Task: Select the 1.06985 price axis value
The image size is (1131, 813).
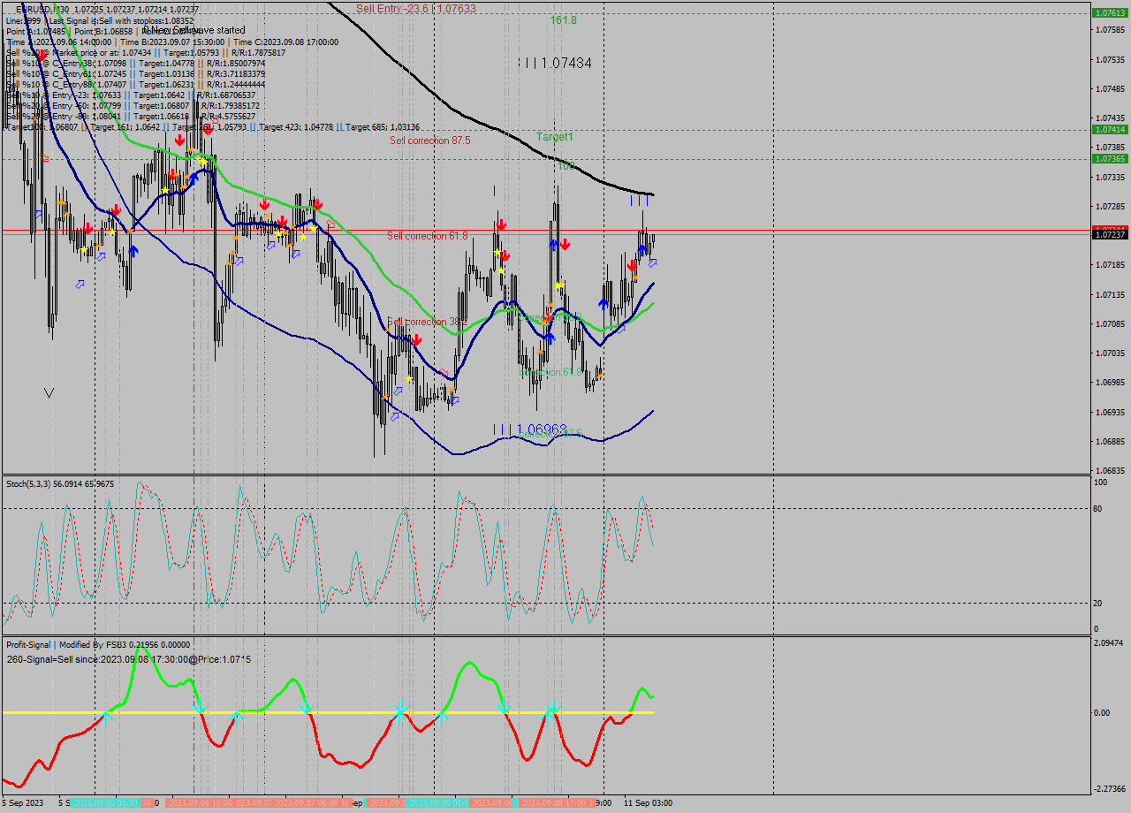Action: click(x=1109, y=382)
